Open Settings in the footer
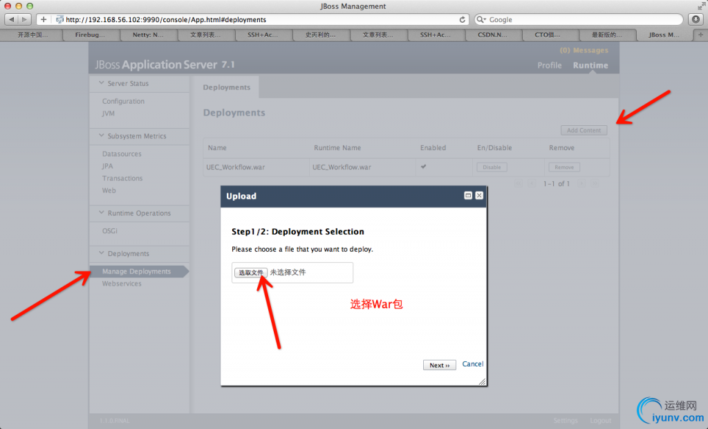The height and width of the screenshot is (429, 708). pos(566,421)
